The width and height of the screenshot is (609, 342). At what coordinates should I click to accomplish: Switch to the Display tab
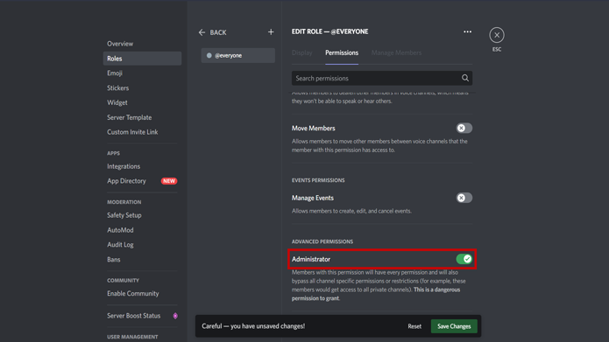tap(301, 52)
